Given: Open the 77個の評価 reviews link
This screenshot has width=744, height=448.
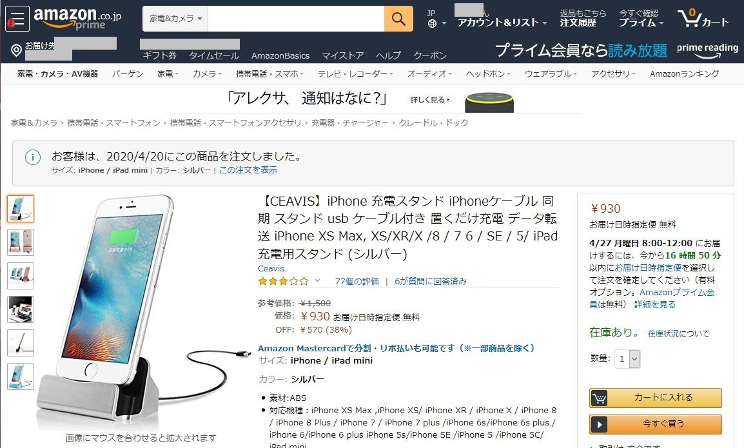Looking at the screenshot, I should (357, 281).
